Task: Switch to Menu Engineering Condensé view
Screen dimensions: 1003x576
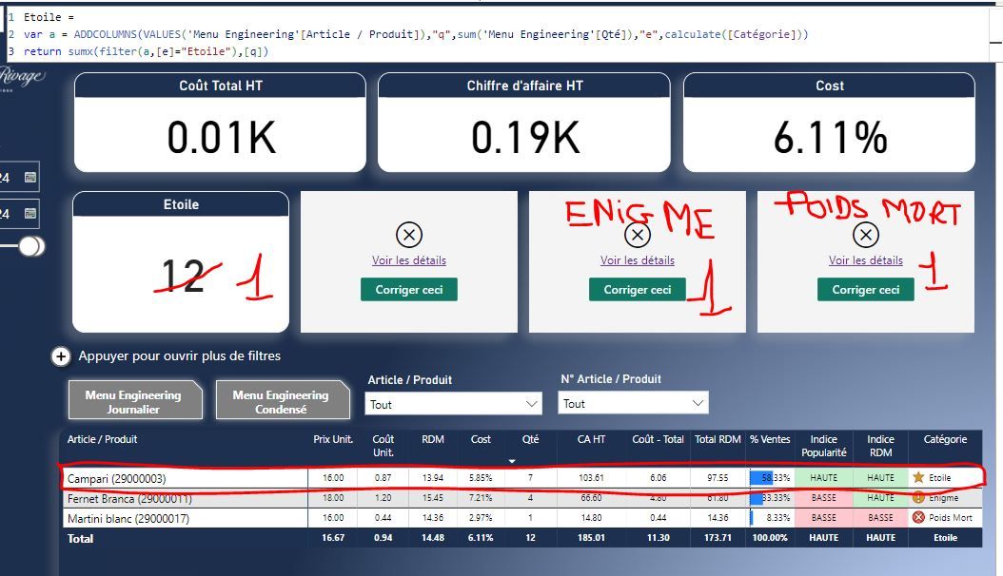Action: click(282, 401)
